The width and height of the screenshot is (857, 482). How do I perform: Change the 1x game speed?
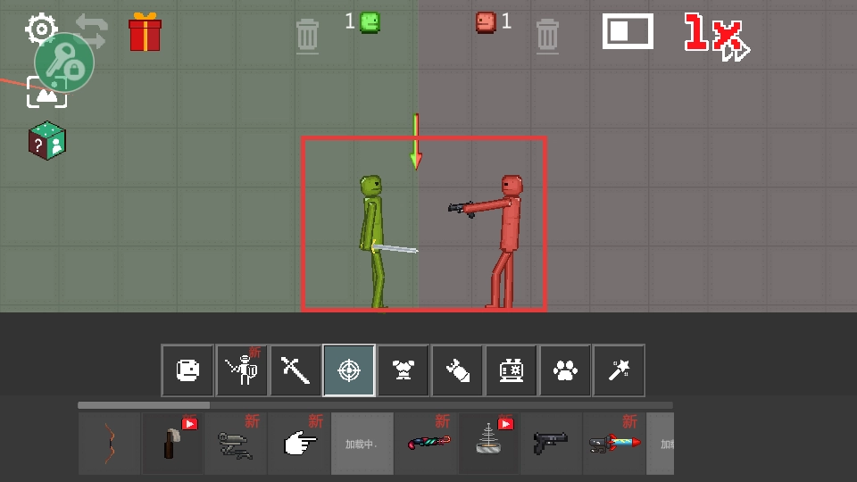(716, 36)
